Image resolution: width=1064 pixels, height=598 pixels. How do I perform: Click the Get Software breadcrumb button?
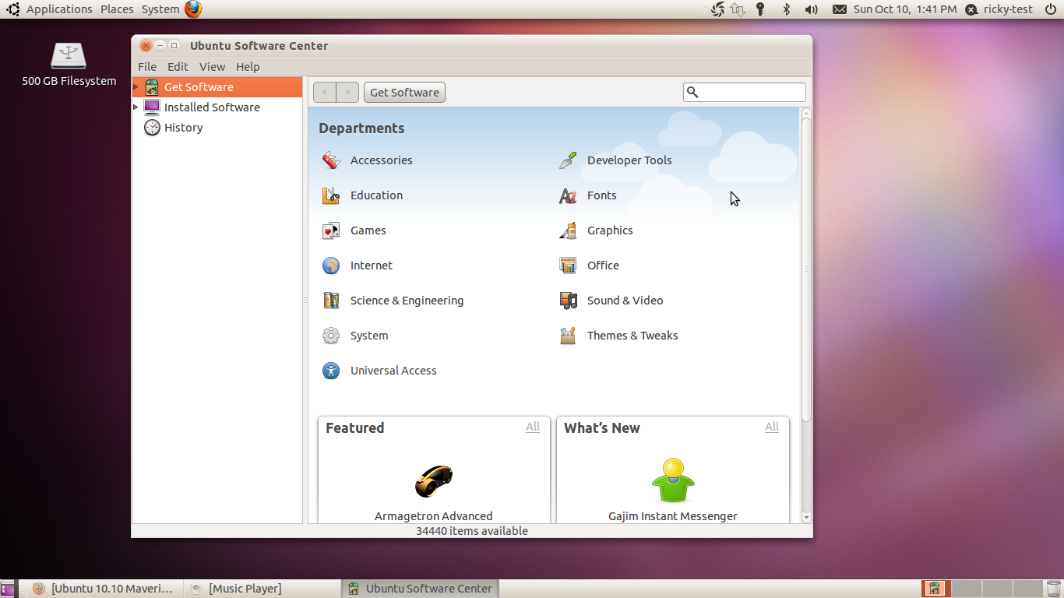(404, 93)
